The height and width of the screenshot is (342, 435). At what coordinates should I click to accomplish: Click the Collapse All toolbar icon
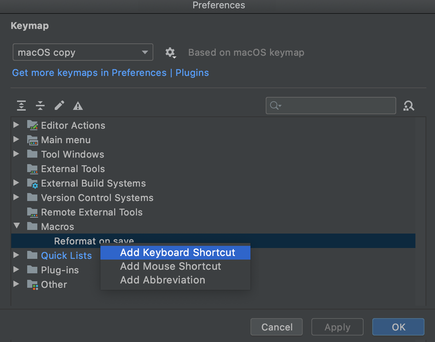click(x=40, y=106)
